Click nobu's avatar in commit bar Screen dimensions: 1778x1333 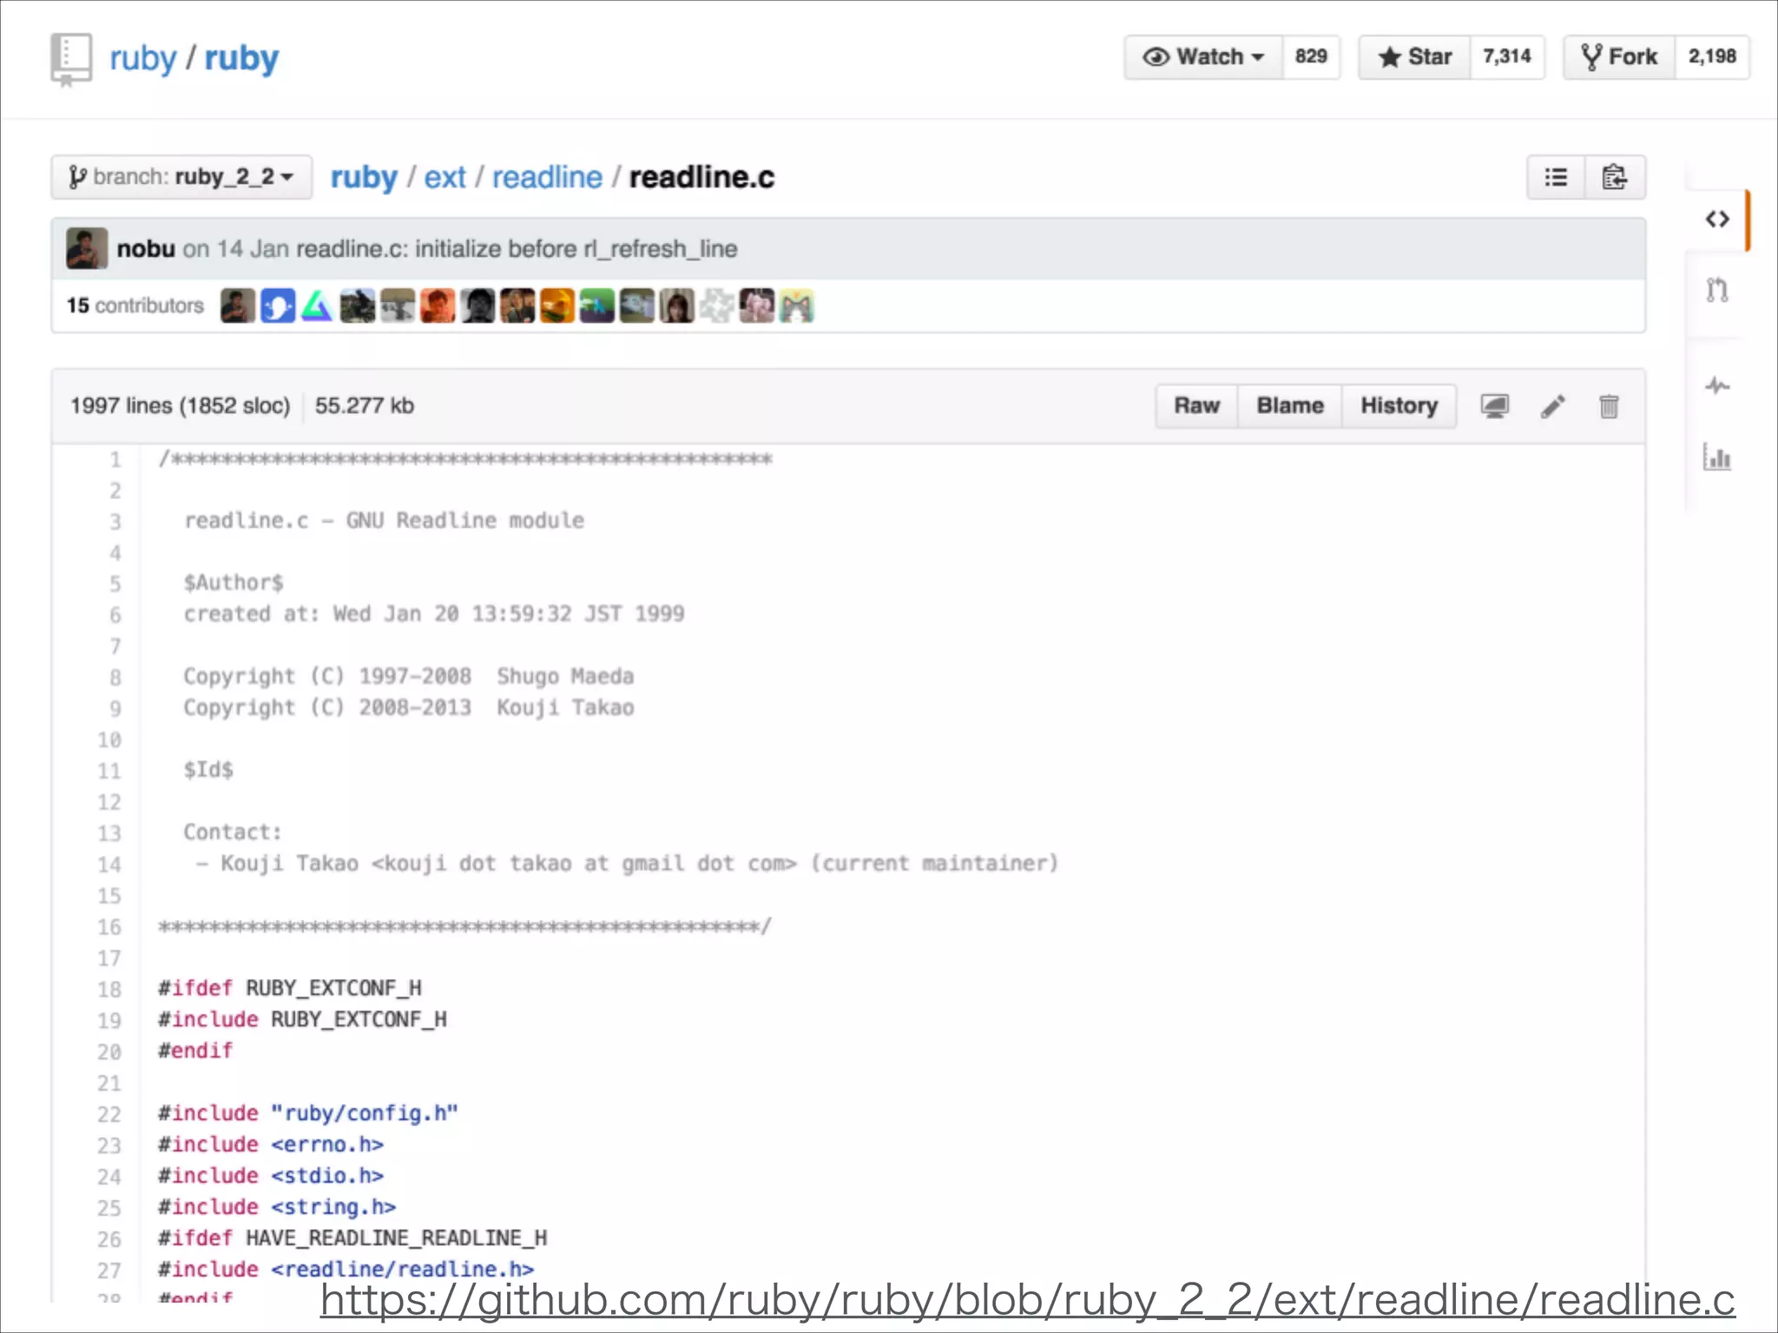coord(87,249)
